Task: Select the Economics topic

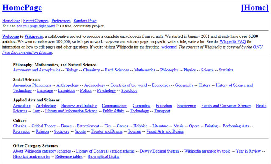Action: (161, 85)
